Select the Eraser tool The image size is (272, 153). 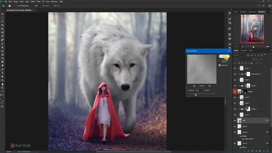coord(3,55)
